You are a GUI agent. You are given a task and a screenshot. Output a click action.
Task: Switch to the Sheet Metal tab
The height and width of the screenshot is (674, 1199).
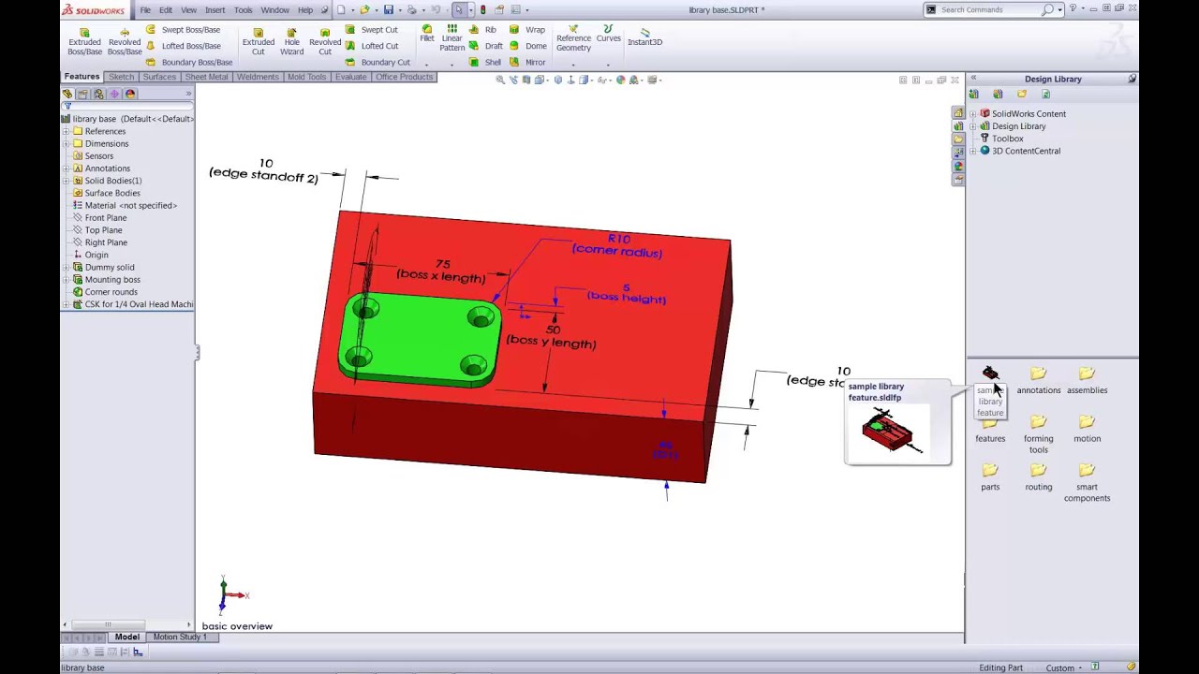tap(205, 77)
